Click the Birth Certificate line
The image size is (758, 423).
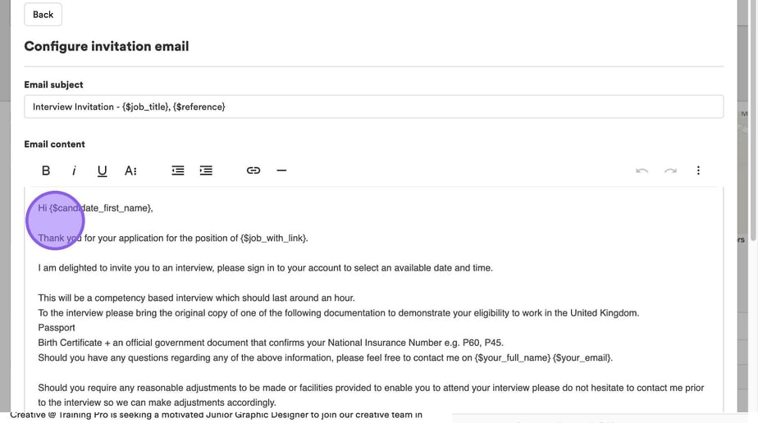pos(271,343)
